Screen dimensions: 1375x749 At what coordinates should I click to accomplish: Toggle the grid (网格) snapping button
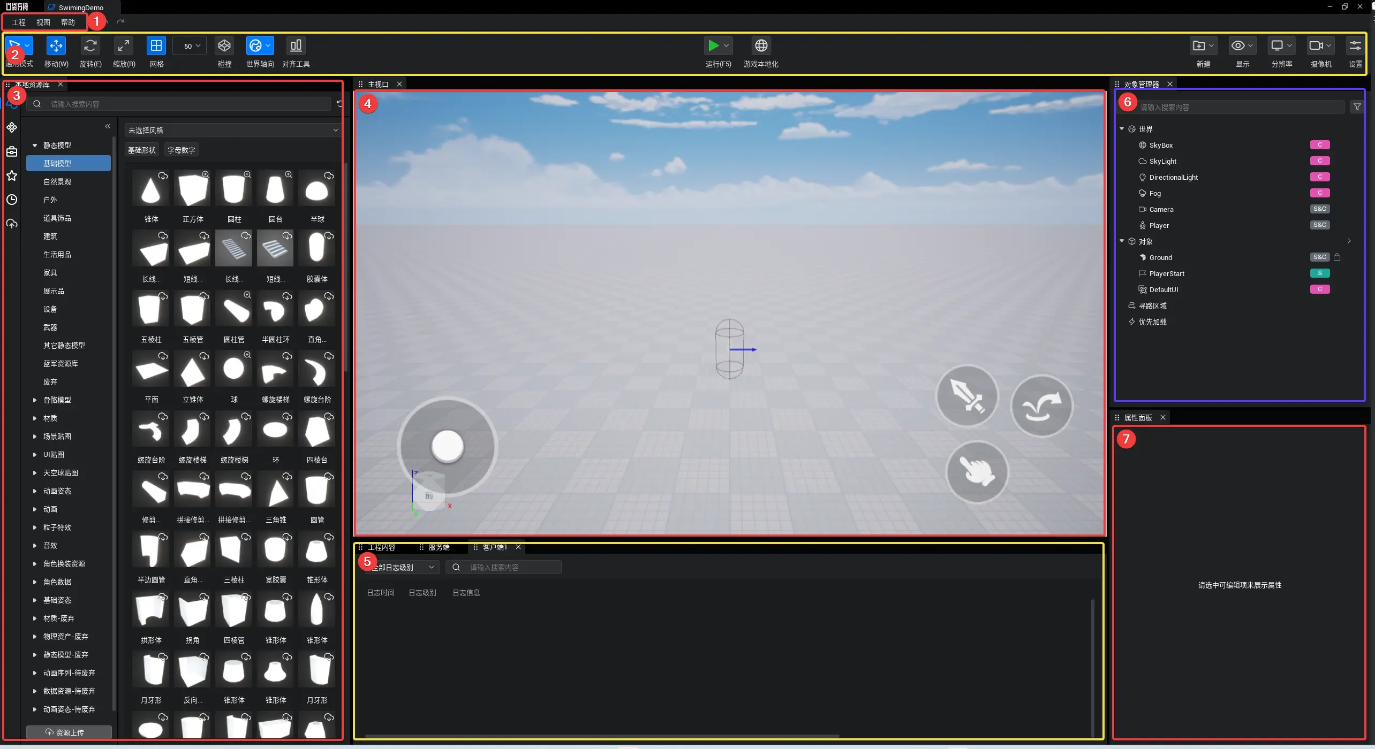[x=156, y=47]
